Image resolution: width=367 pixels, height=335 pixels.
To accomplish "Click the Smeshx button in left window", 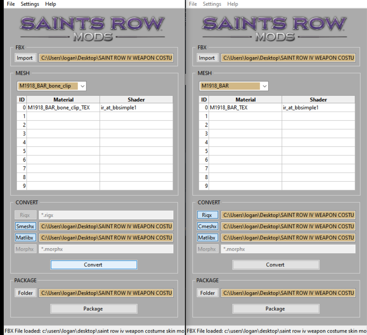I will 25,226.
